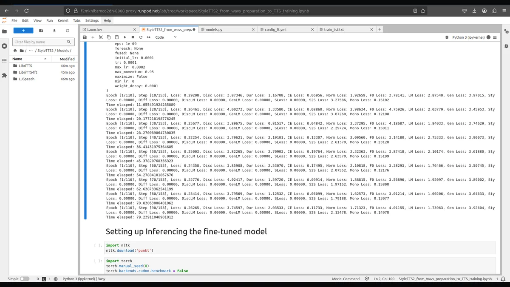Open the running terminals and kernels panel
Screen dimensions: 510x287
[4, 46]
